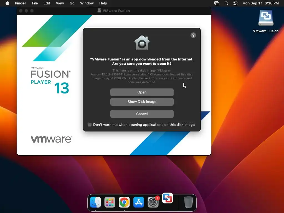284x213 pixels.
Task: Click the VMware Fusion window title icon
Action: (99, 11)
